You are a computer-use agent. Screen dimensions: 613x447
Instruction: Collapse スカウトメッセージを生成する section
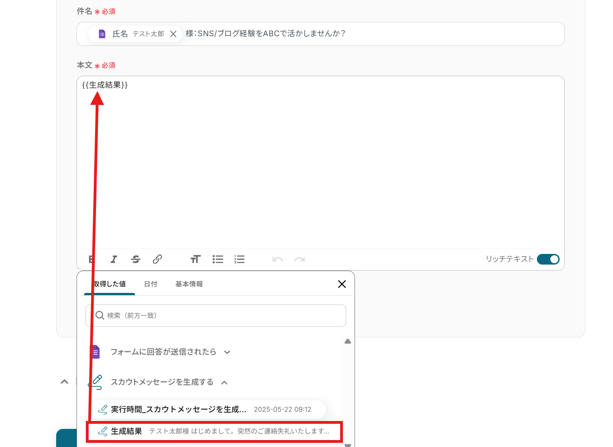[x=224, y=382]
